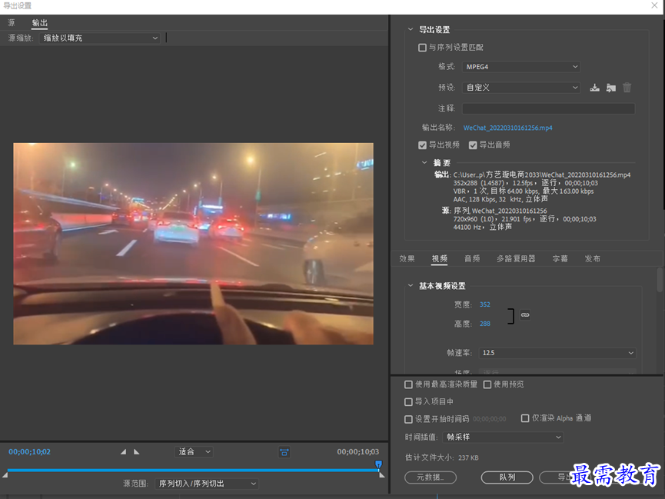The width and height of the screenshot is (665, 499).
Task: Click the set out point triangle icon
Action: point(137,452)
